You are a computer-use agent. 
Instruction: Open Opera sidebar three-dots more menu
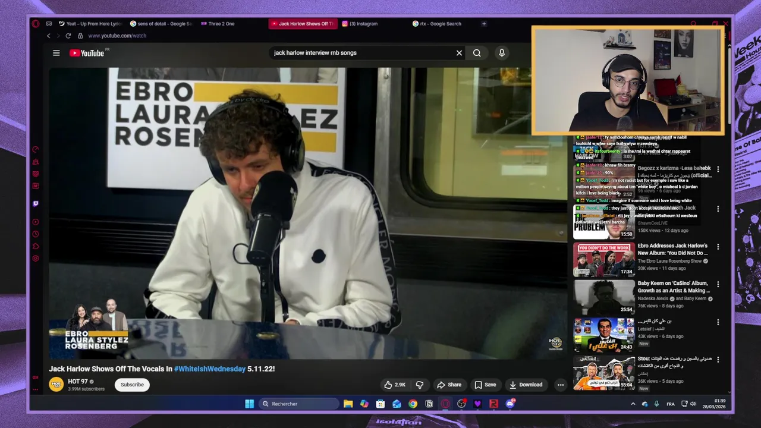tap(36, 389)
